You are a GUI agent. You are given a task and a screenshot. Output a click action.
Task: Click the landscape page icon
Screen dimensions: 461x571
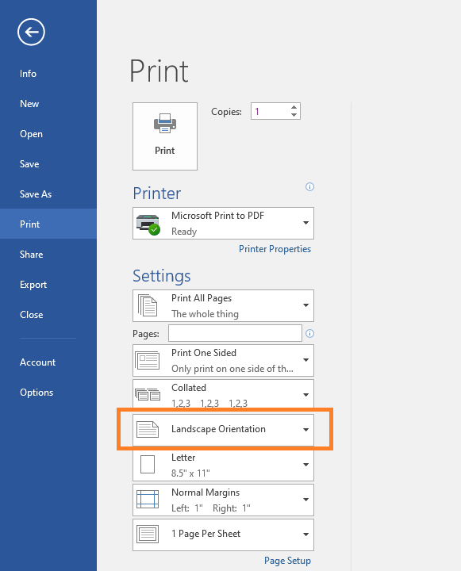coord(148,429)
